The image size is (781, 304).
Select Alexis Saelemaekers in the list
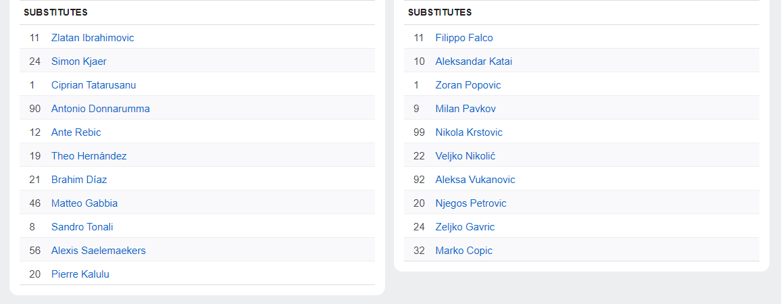[x=98, y=251]
